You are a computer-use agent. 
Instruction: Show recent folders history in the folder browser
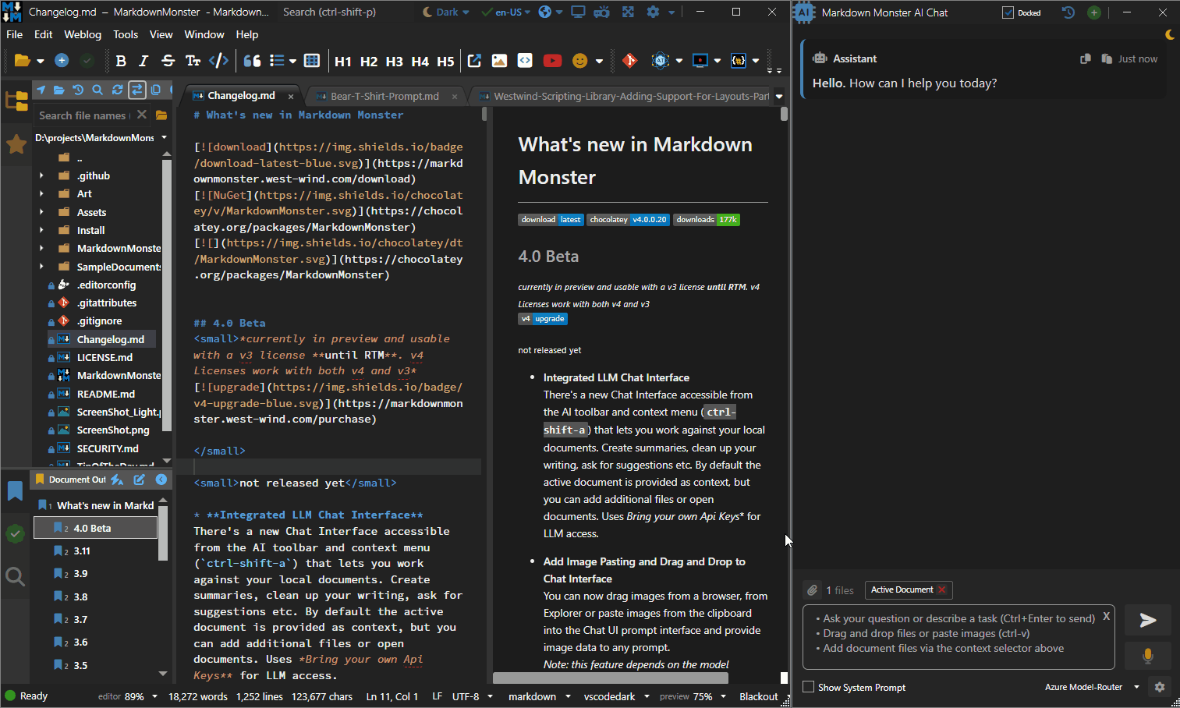[x=78, y=90]
